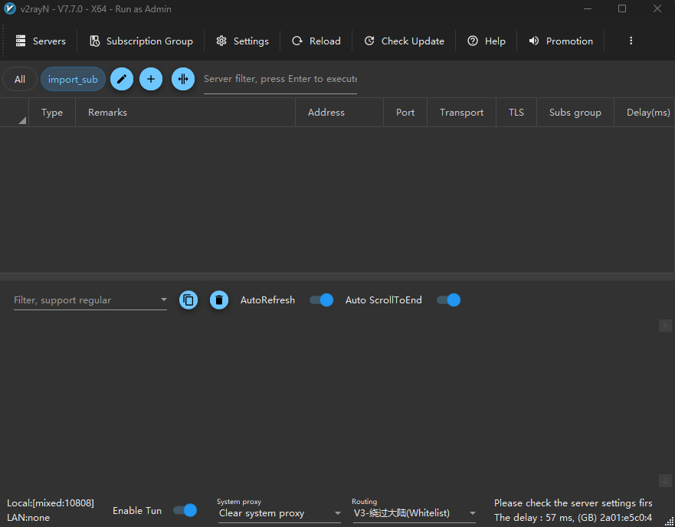675x527 pixels.
Task: Click the auto column width icon
Action: (x=183, y=79)
